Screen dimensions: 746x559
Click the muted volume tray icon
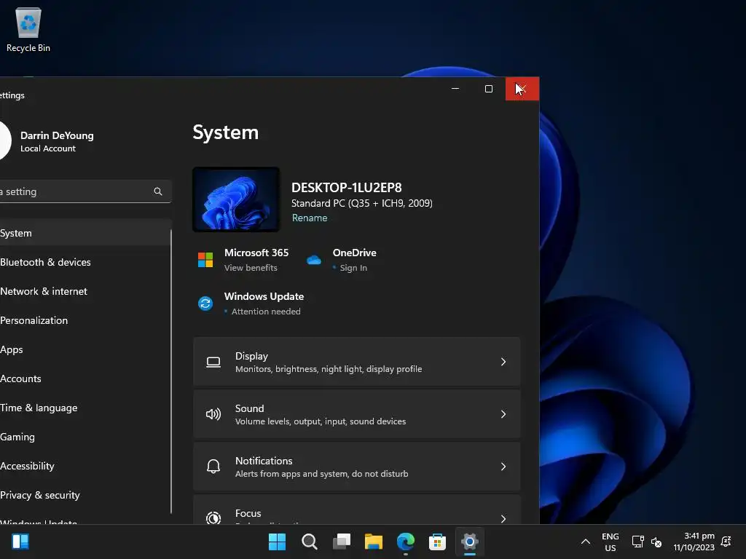[x=656, y=542]
